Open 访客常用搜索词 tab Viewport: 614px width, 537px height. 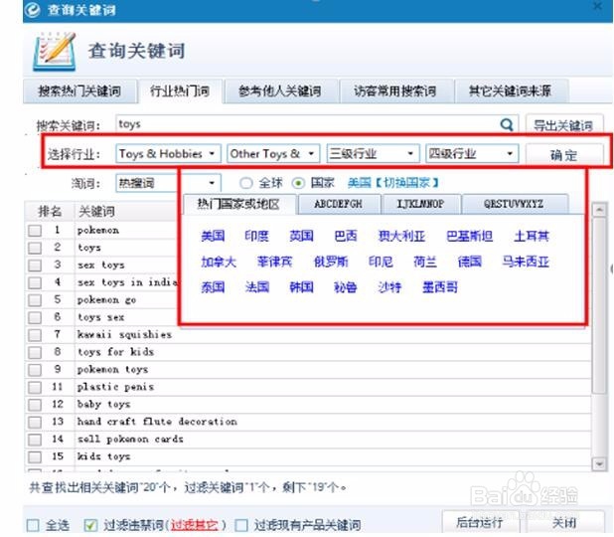[395, 91]
